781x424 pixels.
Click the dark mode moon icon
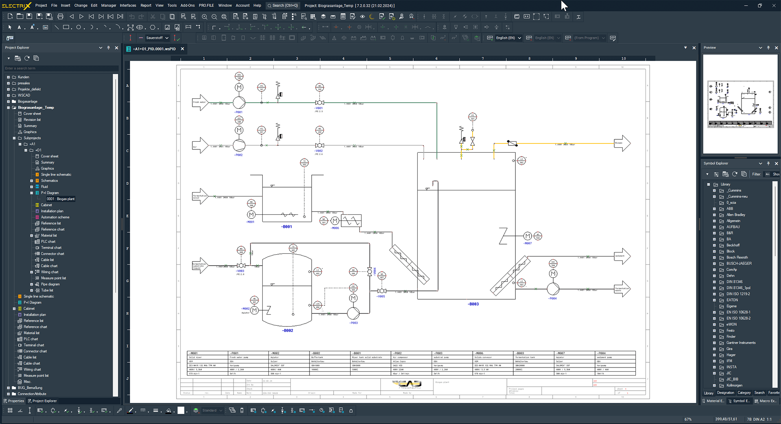pos(371,17)
